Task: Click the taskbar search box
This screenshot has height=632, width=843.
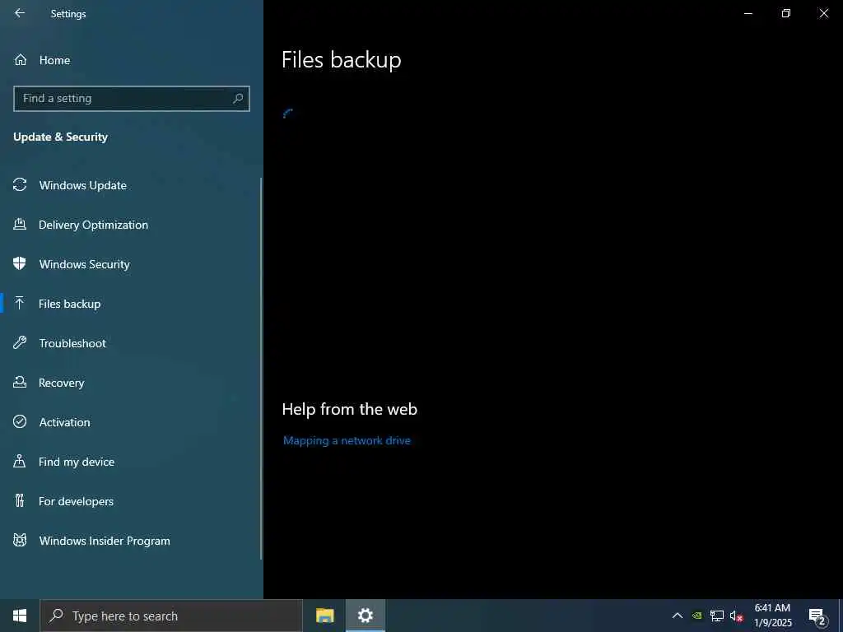Action: pos(171,616)
